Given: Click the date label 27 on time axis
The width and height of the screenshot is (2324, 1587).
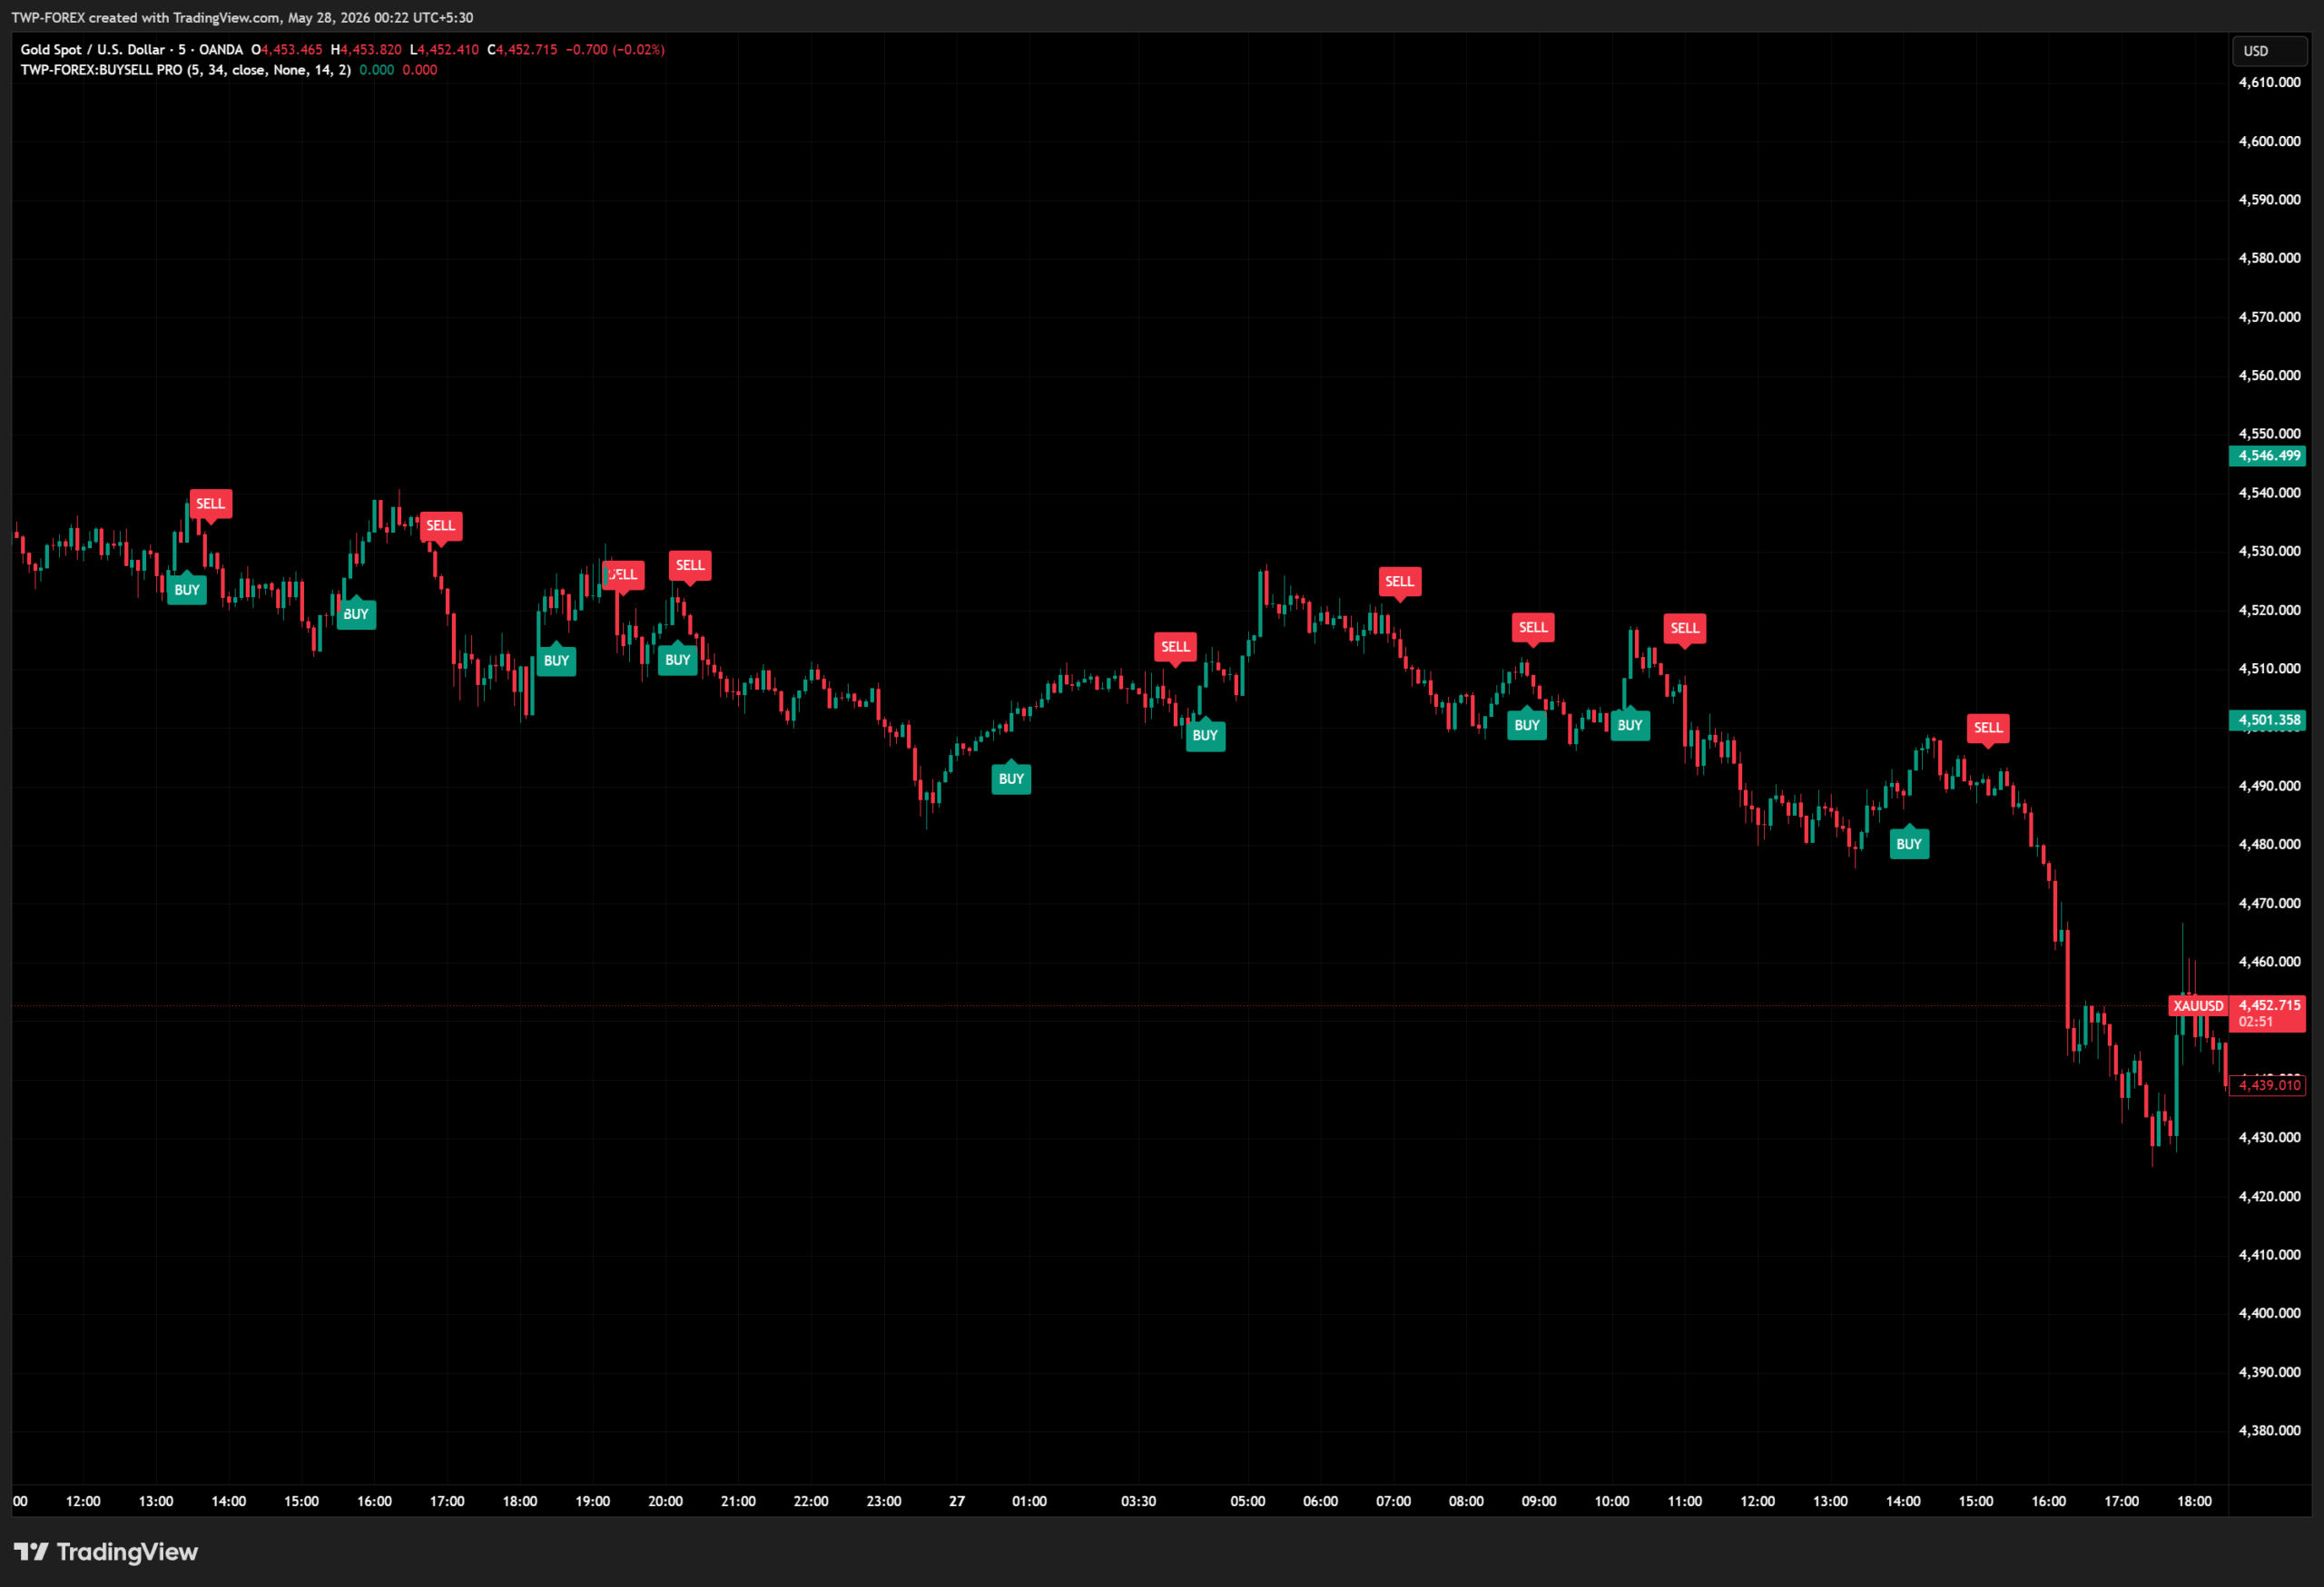Looking at the screenshot, I should click(x=957, y=1501).
